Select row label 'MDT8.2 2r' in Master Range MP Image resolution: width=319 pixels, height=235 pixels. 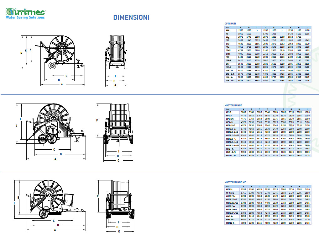click(231, 196)
